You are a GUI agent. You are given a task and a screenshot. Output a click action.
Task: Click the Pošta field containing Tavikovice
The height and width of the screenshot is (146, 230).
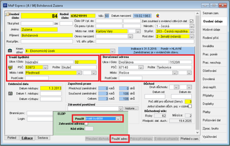pos(174,68)
